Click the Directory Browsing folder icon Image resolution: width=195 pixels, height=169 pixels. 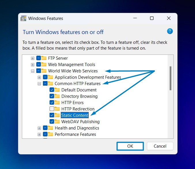pyautogui.click(x=57, y=96)
